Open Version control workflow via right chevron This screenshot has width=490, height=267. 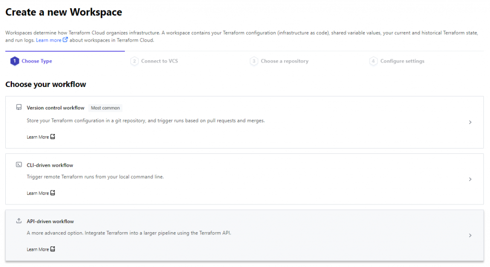(470, 122)
